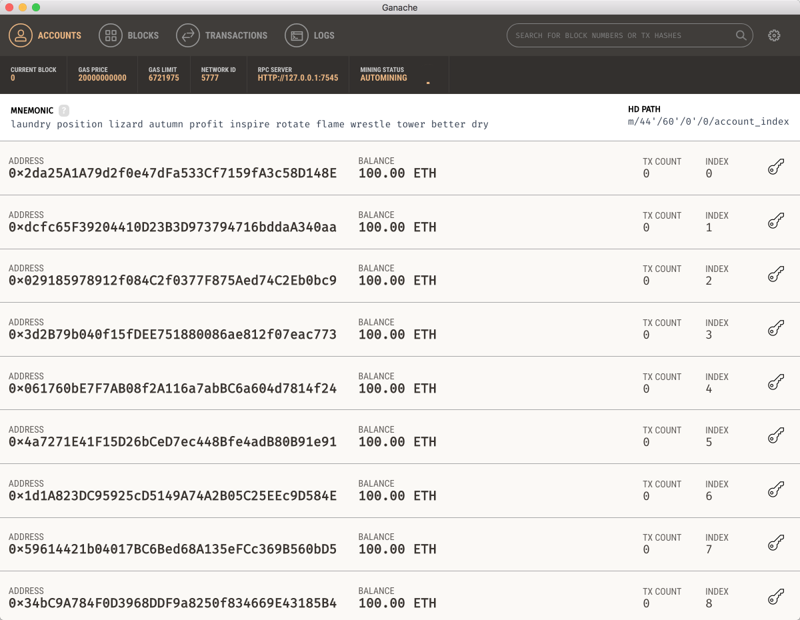The width and height of the screenshot is (800, 620).
Task: Click the Ganache window title
Action: pyautogui.click(x=400, y=7)
